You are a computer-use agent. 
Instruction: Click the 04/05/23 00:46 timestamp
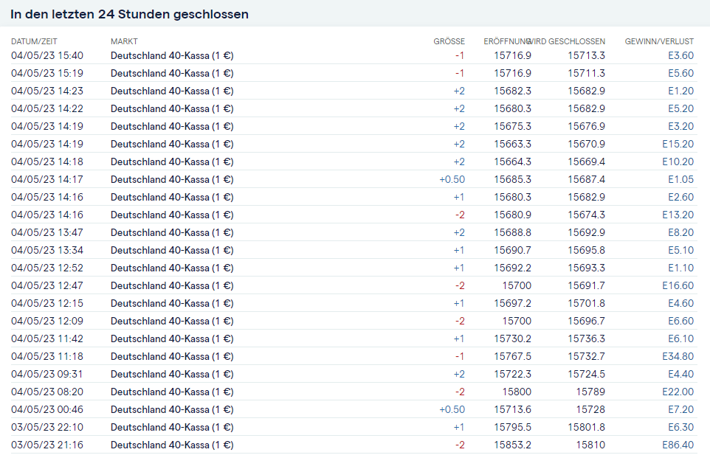pos(47,409)
